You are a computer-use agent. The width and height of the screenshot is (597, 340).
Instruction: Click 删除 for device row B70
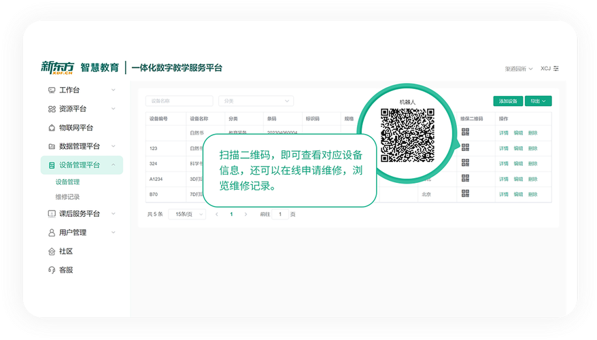point(532,194)
